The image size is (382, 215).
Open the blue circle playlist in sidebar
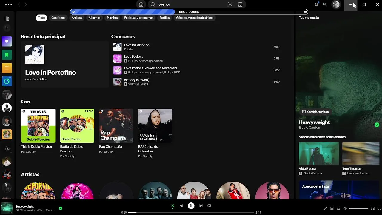(x=7, y=81)
